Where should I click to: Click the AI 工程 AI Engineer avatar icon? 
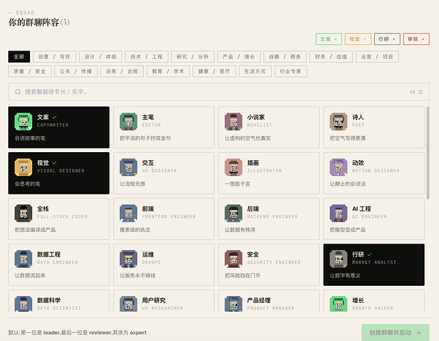[x=338, y=213]
